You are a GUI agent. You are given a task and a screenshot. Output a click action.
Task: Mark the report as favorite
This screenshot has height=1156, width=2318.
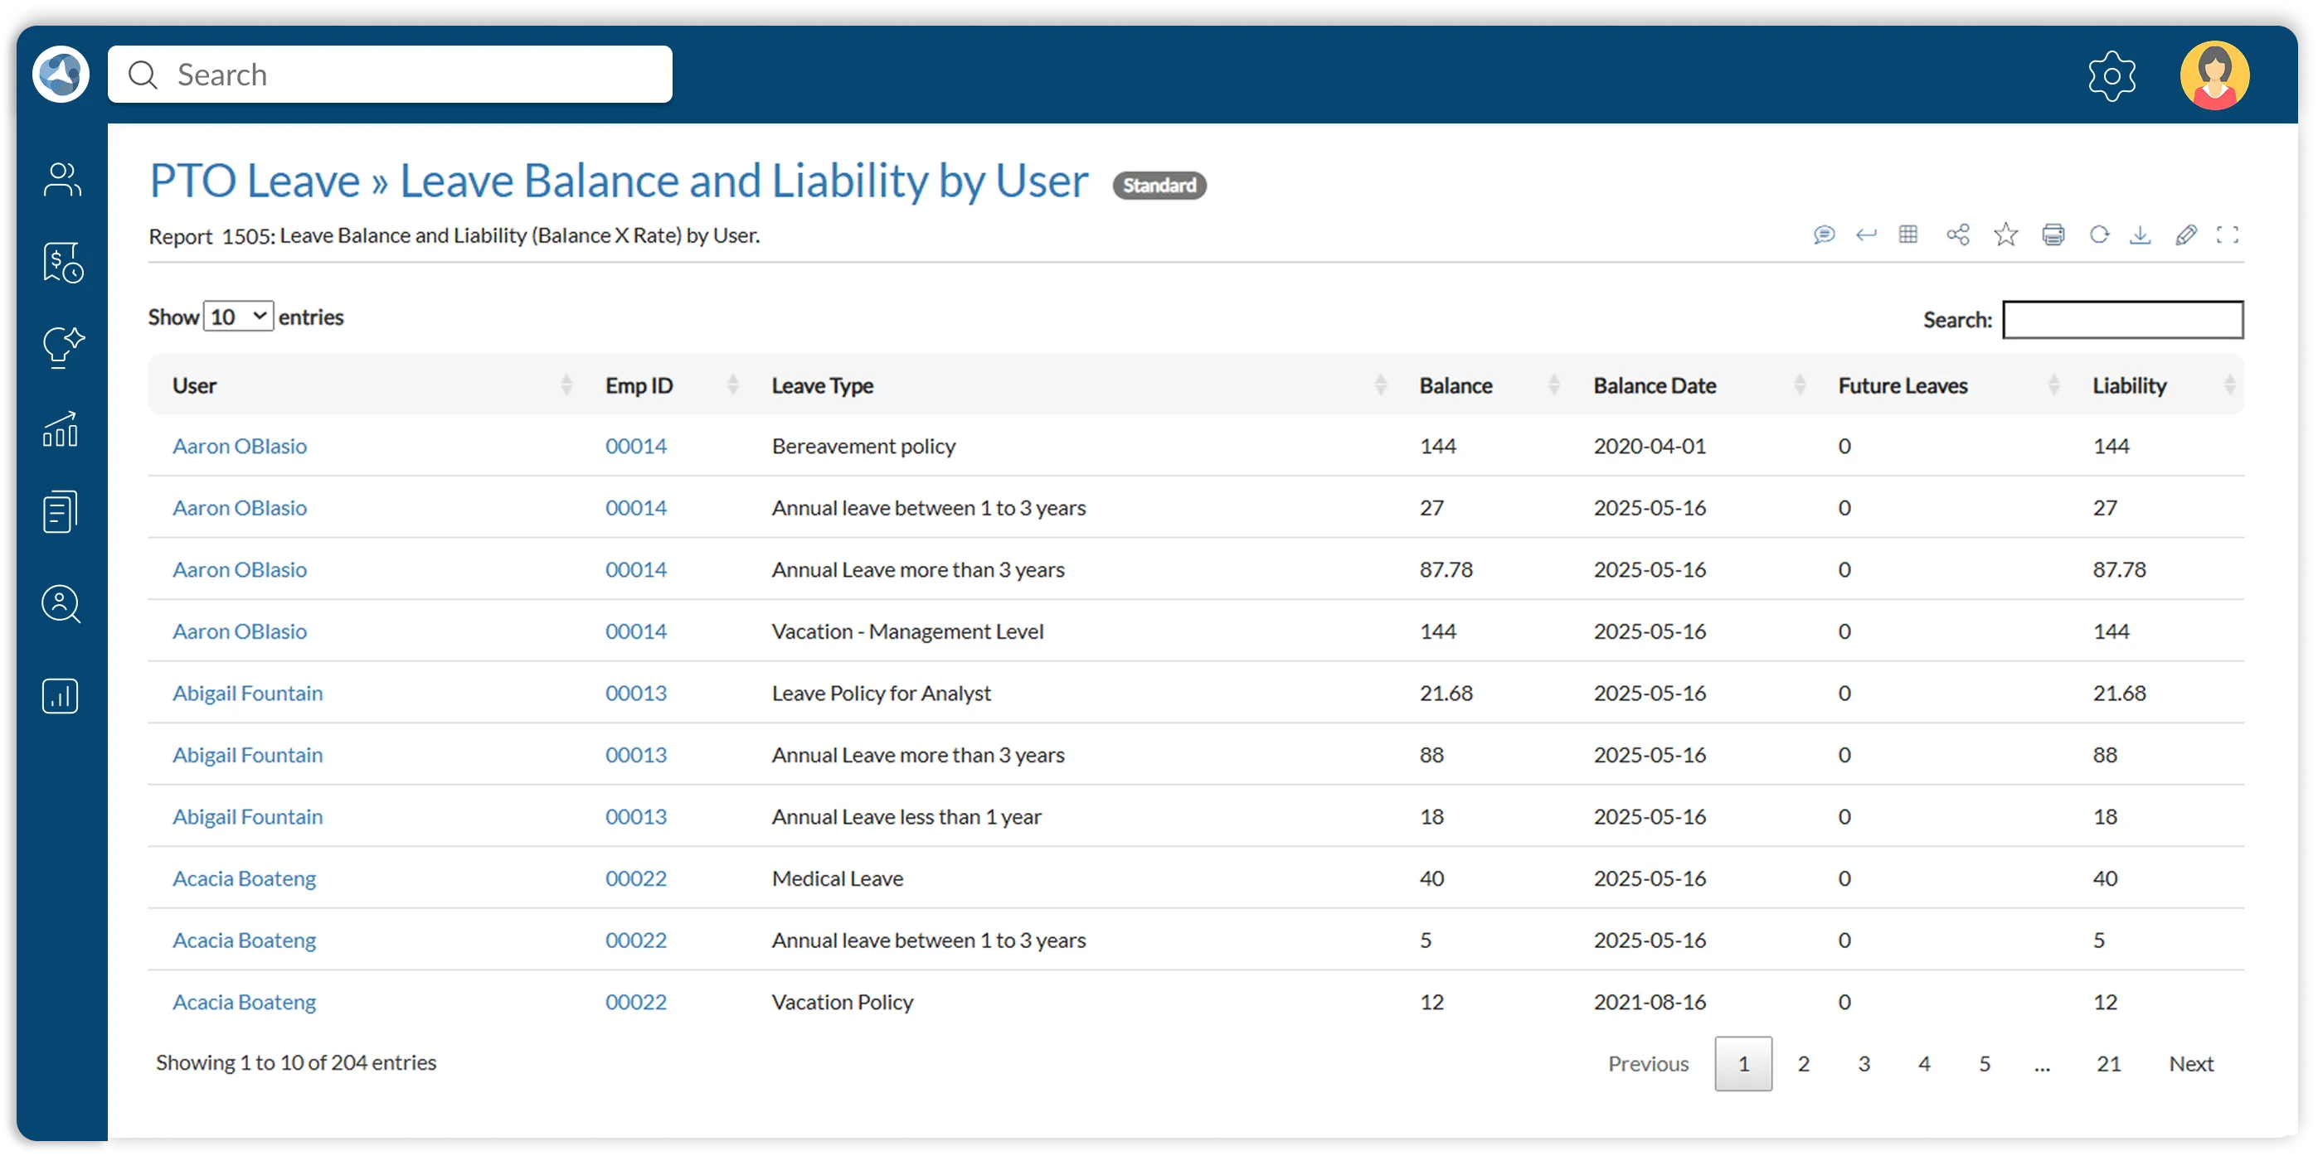[2005, 234]
